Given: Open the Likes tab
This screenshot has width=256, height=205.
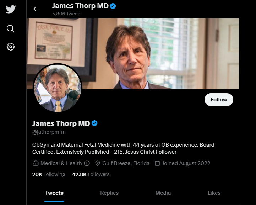Looking at the screenshot, I should coord(214,193).
